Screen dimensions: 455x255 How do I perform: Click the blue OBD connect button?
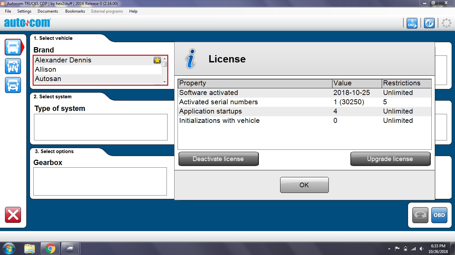tap(439, 215)
